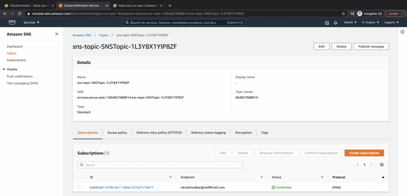Open the Status column filter arrow

click(322, 178)
